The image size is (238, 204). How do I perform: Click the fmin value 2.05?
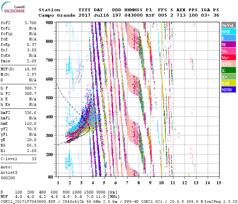(x=32, y=61)
